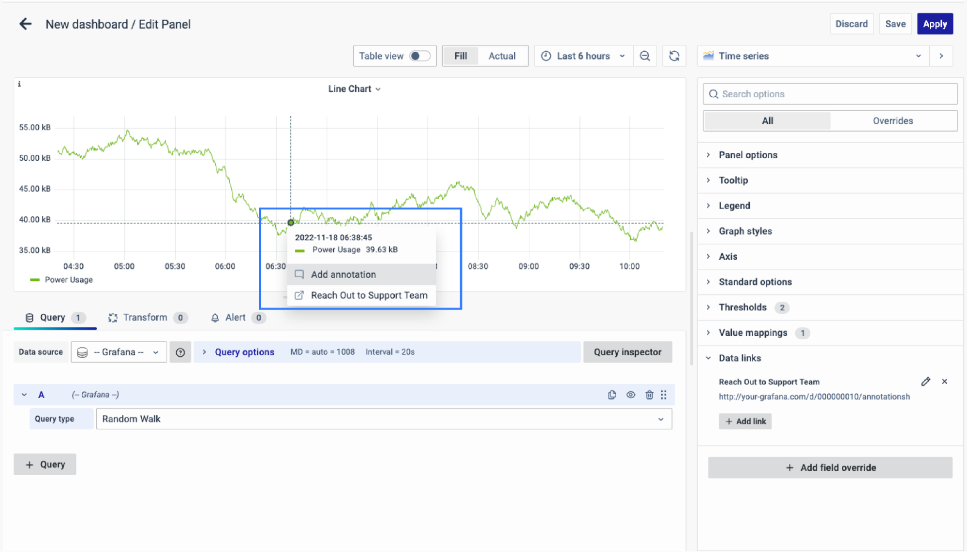Duplicate query A with copy icon
This screenshot has height=552, width=967.
pos(612,395)
